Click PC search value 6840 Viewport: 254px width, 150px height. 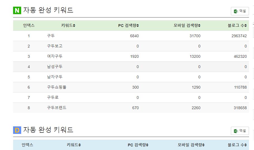(134, 36)
